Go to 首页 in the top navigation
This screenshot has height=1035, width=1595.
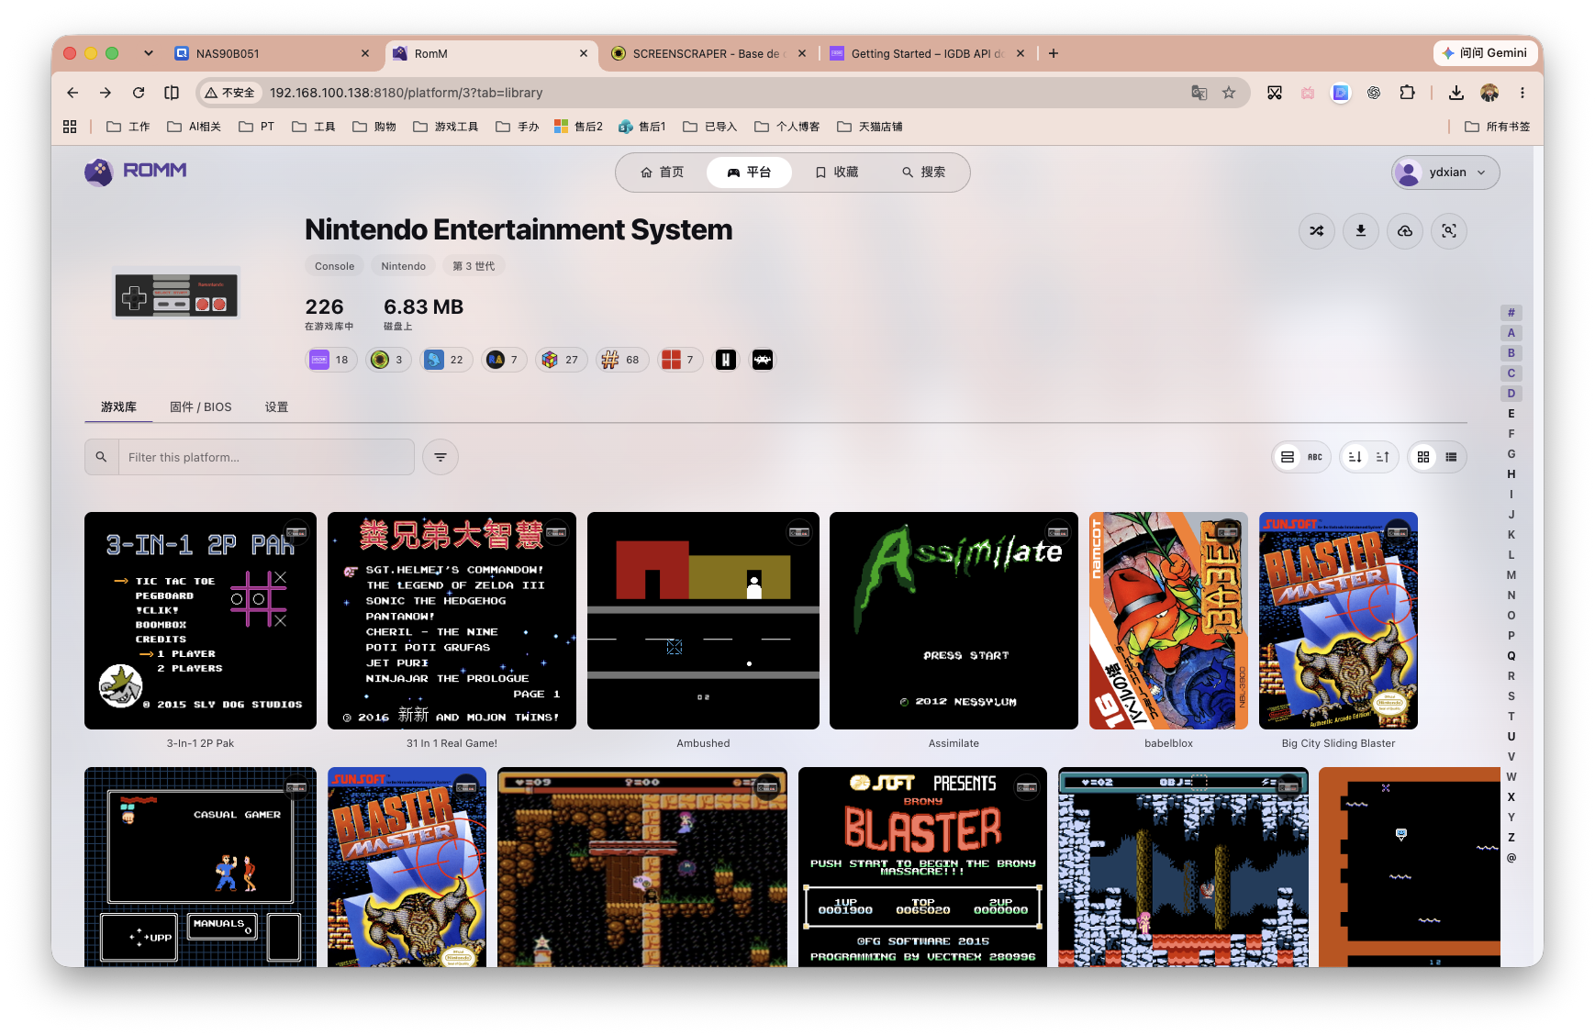[x=663, y=172]
